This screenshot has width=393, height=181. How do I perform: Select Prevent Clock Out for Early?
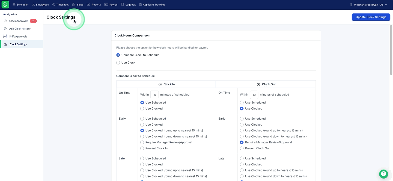click(242, 149)
